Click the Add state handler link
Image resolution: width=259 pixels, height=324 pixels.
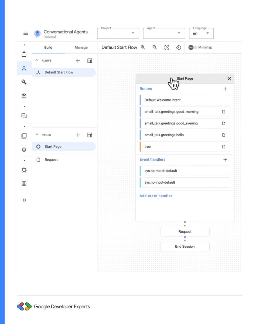[156, 196]
